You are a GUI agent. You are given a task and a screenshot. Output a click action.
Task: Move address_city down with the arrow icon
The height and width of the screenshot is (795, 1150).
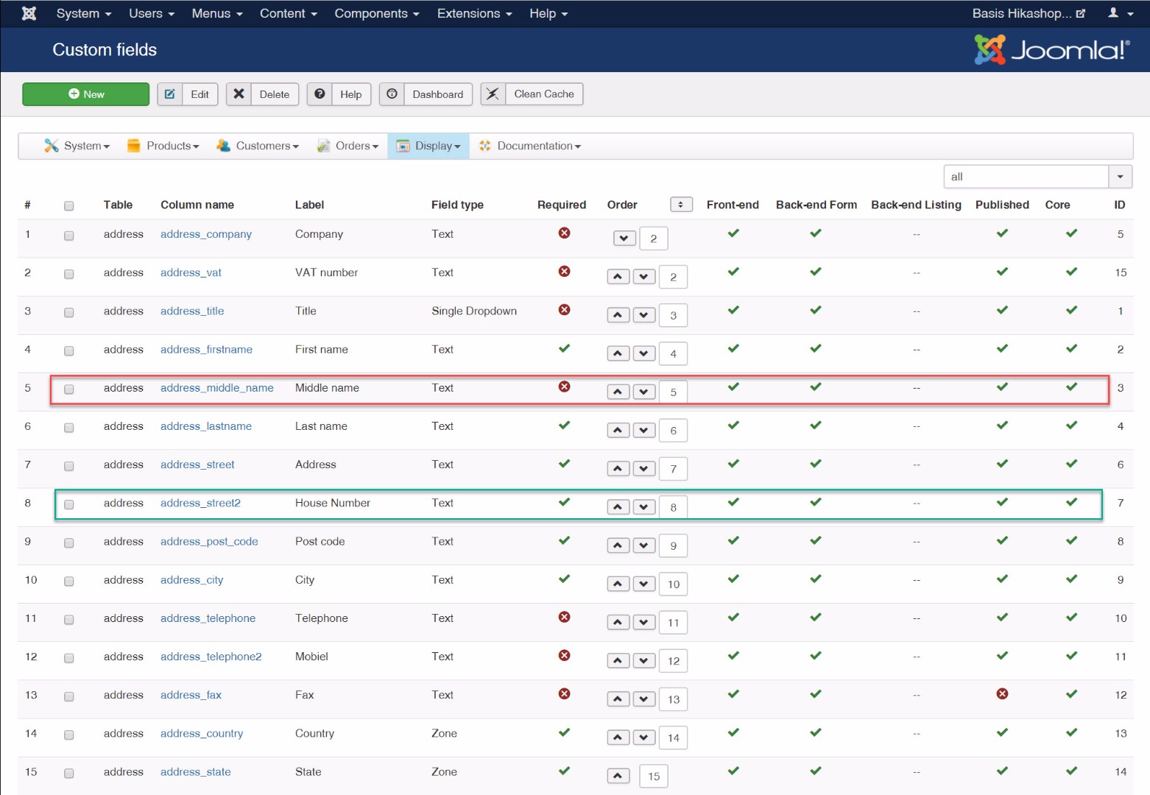[644, 584]
